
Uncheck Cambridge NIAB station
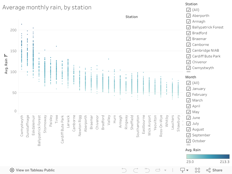pos(188,50)
